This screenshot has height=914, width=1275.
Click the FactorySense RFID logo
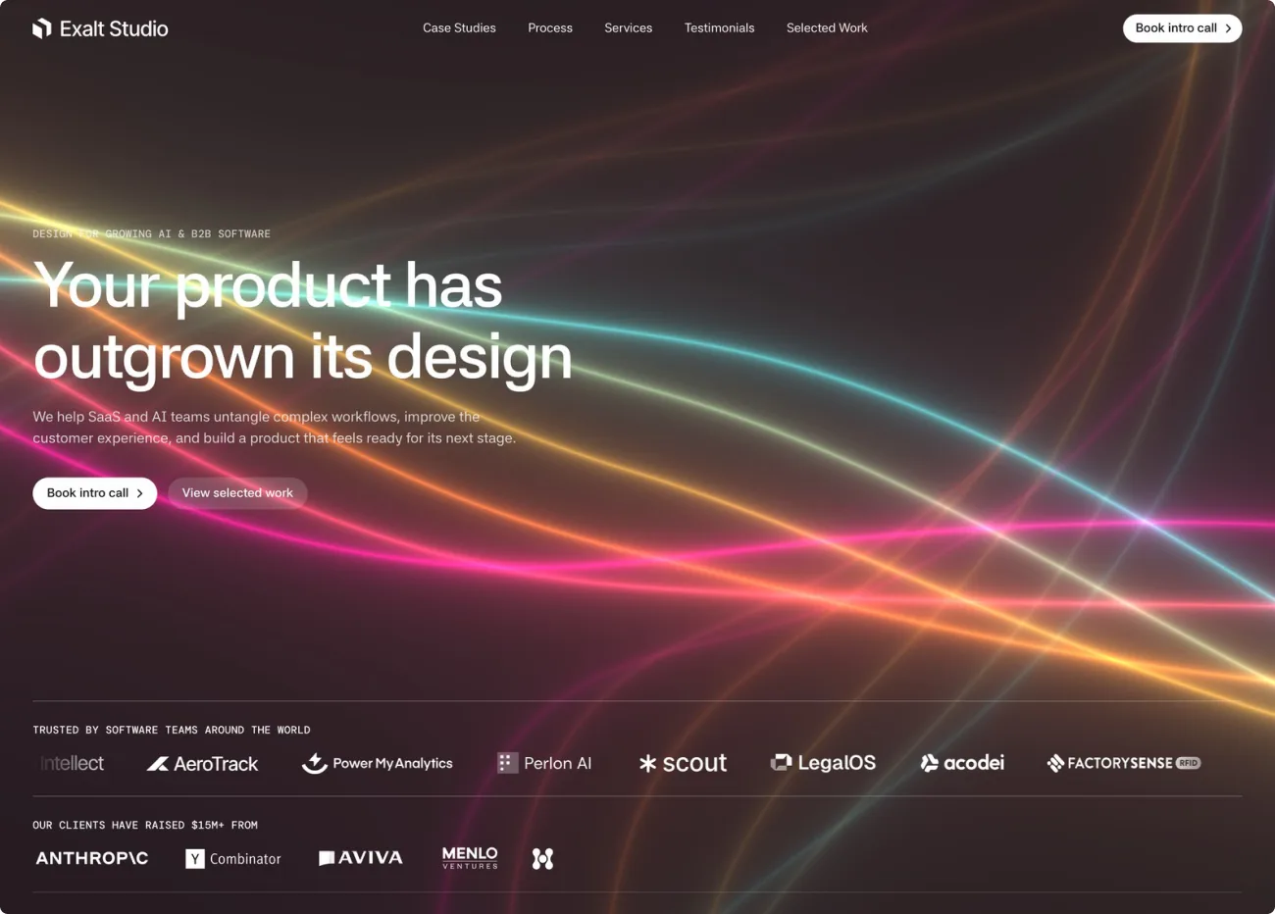pos(1124,763)
